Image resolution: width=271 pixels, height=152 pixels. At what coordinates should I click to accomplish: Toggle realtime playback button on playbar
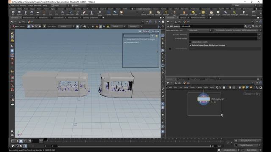(25, 146)
